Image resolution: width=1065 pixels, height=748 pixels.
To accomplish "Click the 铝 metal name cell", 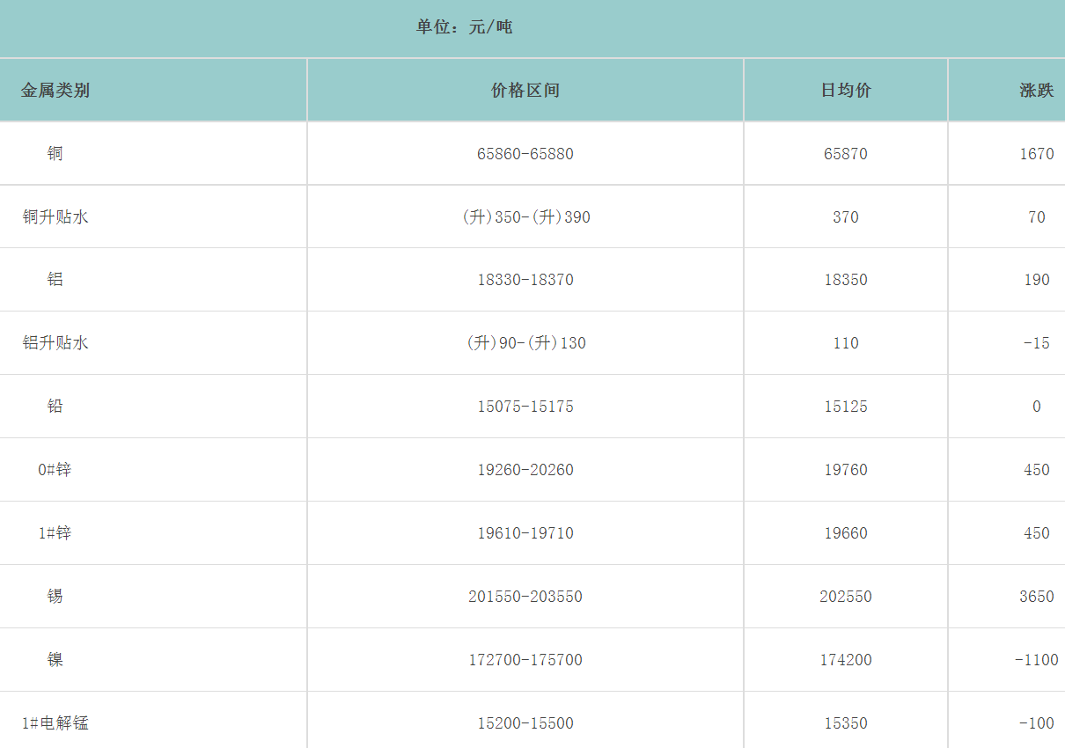I will [55, 280].
